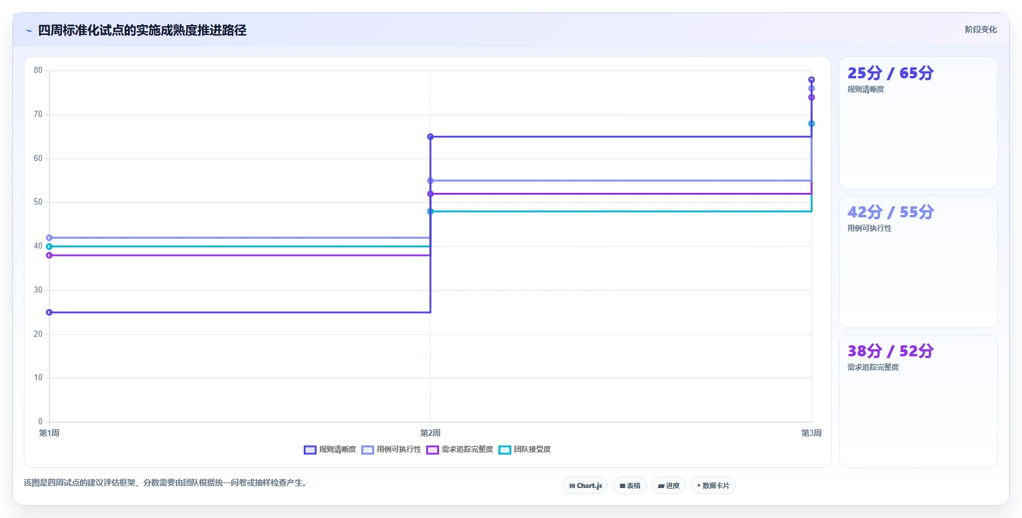Toggle the 需求追踪完整度 legend series

click(460, 449)
